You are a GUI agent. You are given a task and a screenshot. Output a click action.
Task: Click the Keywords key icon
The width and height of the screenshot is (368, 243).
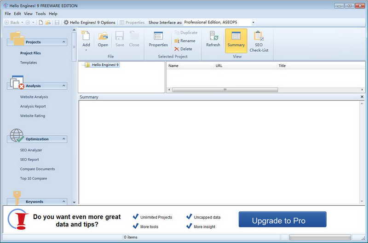[x=17, y=197]
